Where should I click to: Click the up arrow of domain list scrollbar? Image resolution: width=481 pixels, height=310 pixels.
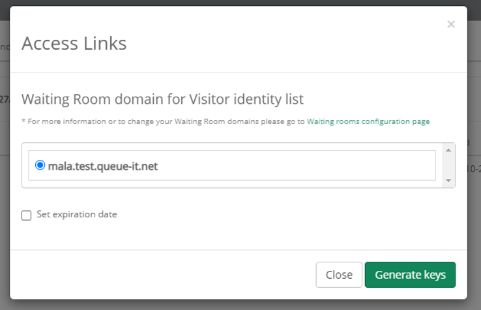tap(448, 150)
